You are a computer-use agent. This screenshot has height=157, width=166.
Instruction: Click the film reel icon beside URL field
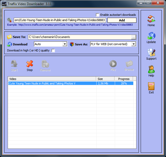10,20
